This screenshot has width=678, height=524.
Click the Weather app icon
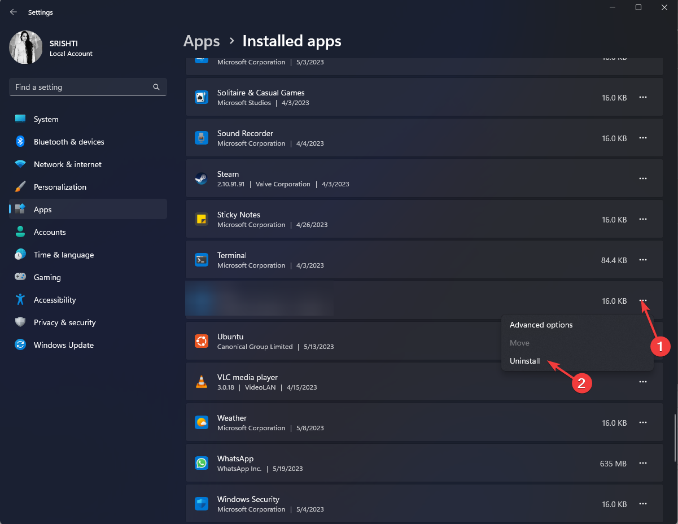(x=202, y=422)
